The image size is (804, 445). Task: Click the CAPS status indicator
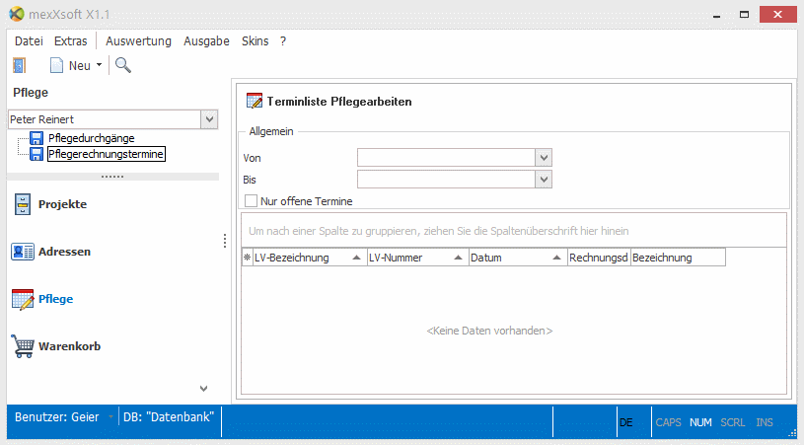(x=668, y=422)
